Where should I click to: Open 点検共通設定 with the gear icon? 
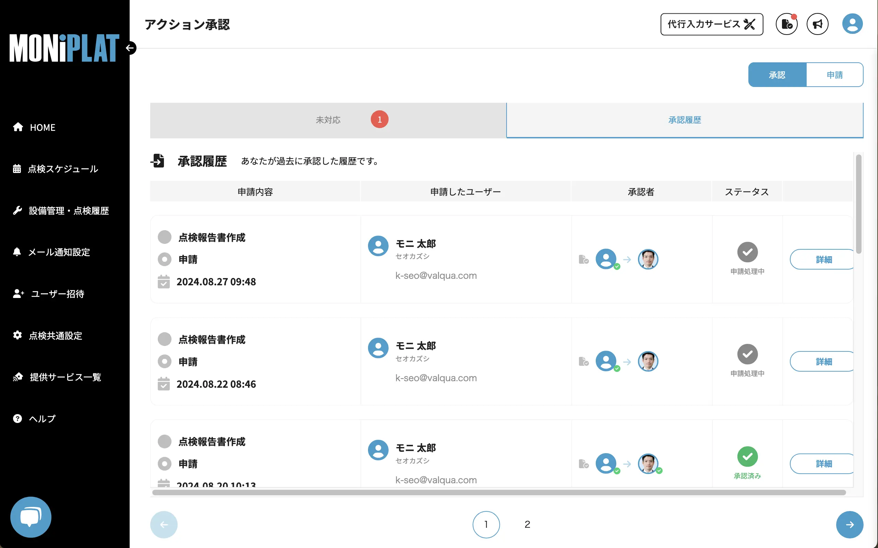click(x=18, y=336)
